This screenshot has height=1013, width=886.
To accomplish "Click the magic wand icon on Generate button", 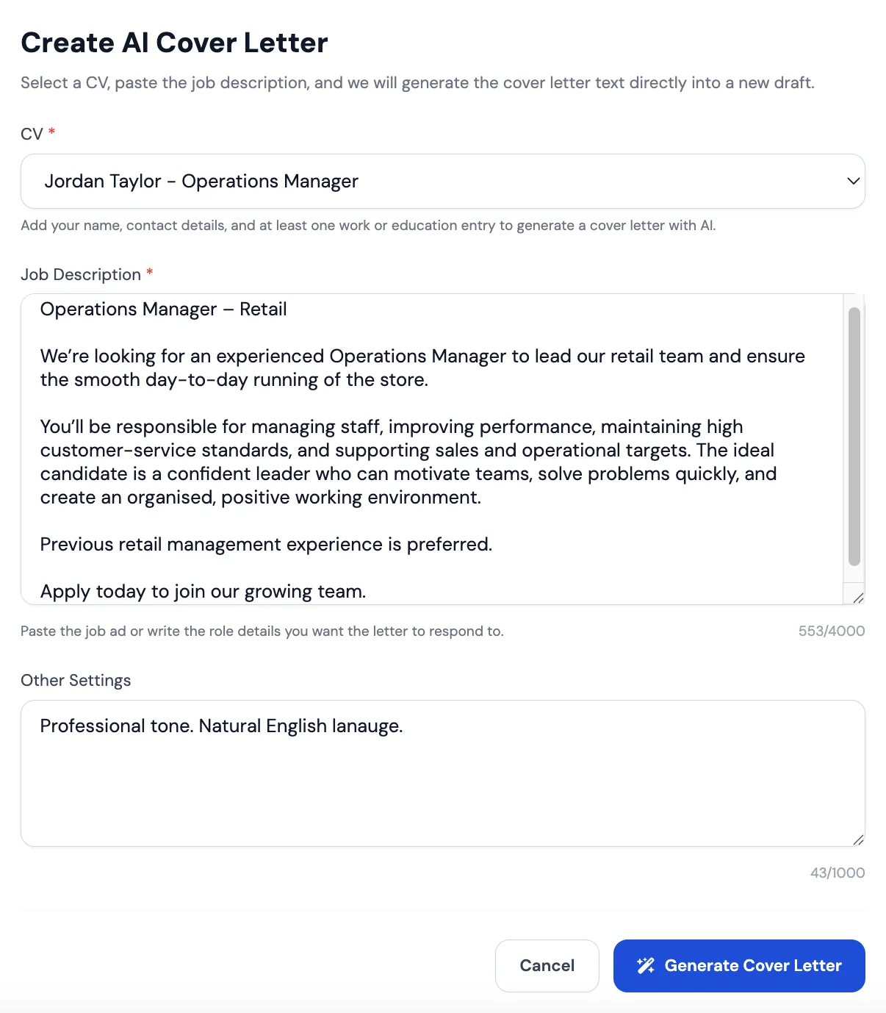I will (646, 965).
